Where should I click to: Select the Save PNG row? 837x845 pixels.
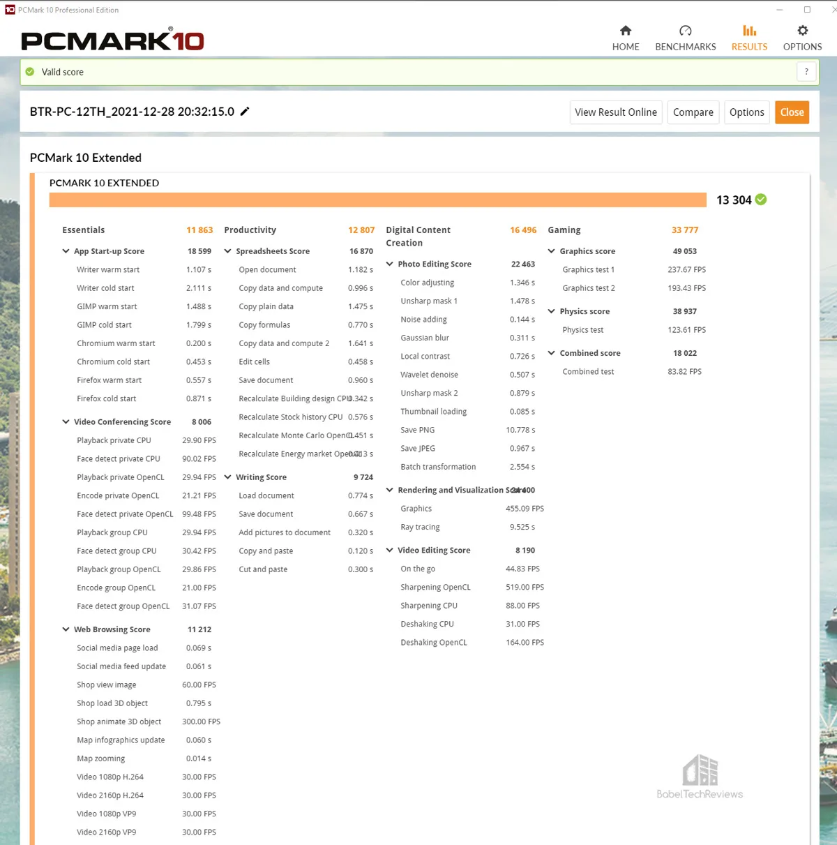point(467,430)
